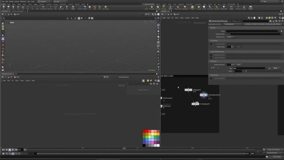
Task: Open network editor Layout menu
Action: 187,18
